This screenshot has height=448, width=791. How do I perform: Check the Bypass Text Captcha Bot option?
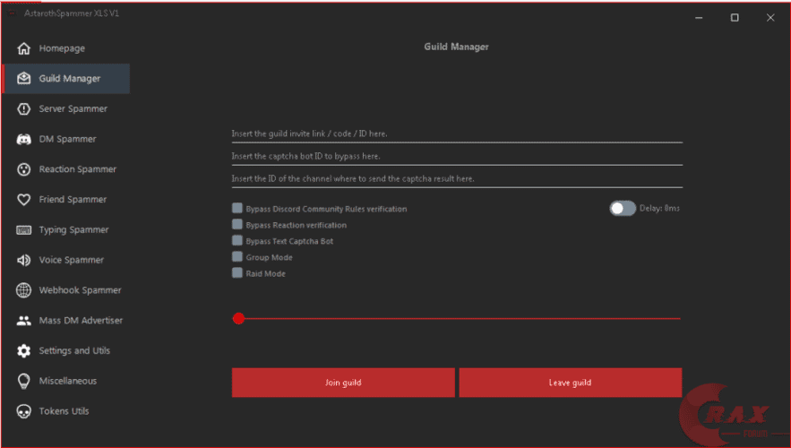(x=237, y=240)
